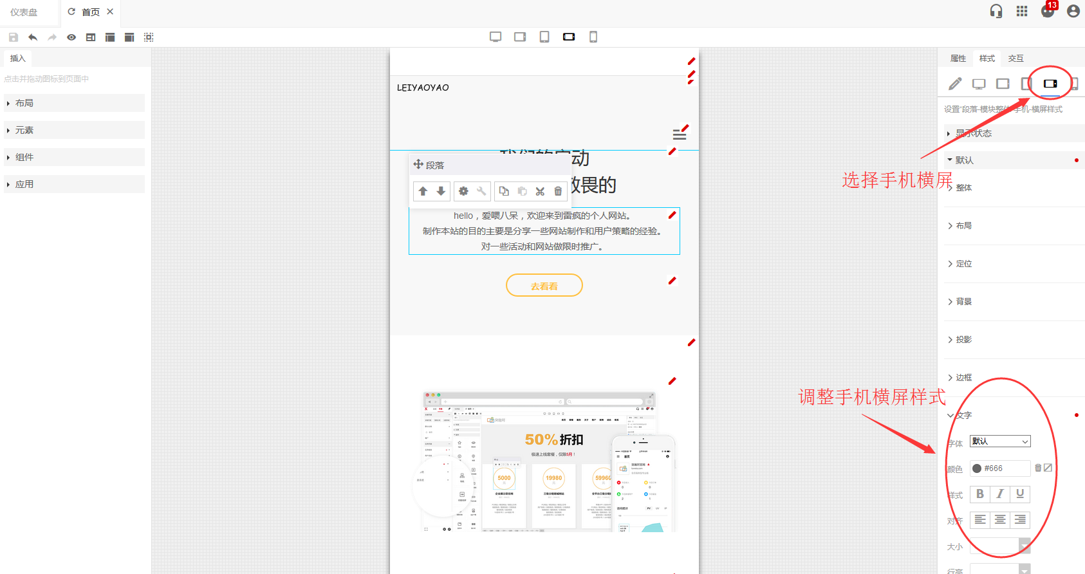Click the LEIYAOYAO site logo text
The width and height of the screenshot is (1085, 574).
tap(423, 88)
